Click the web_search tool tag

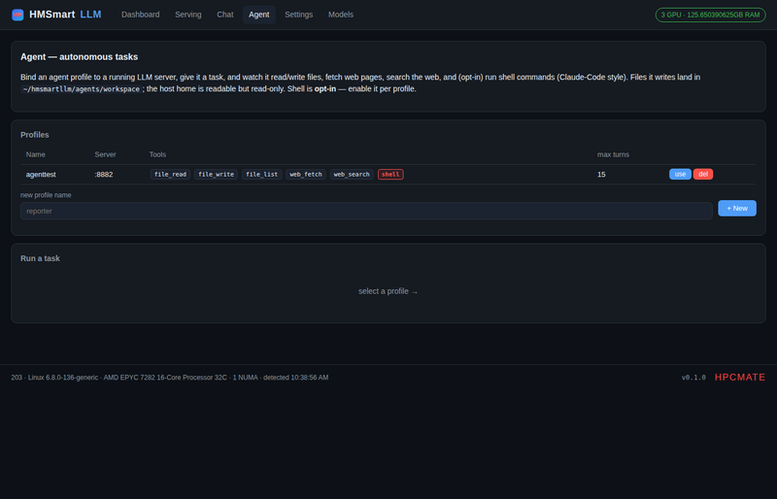coord(352,175)
